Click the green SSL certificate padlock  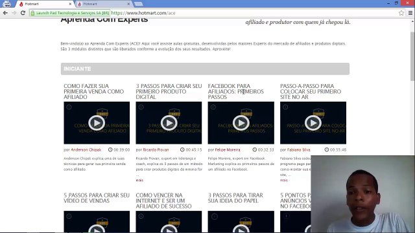coord(32,13)
